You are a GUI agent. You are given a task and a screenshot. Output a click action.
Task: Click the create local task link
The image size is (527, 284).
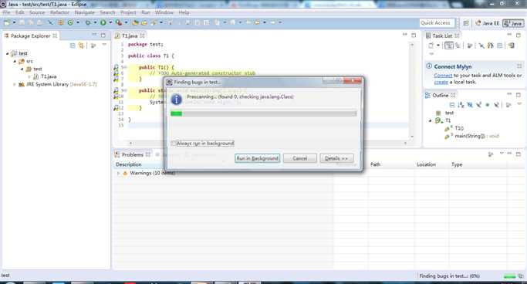pyautogui.click(x=441, y=82)
